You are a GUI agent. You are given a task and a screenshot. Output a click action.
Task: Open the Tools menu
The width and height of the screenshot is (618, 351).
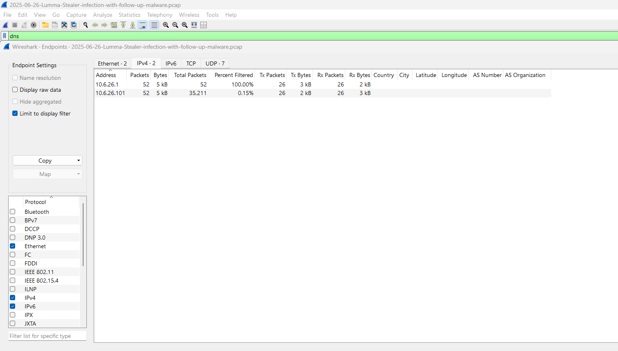click(x=212, y=15)
